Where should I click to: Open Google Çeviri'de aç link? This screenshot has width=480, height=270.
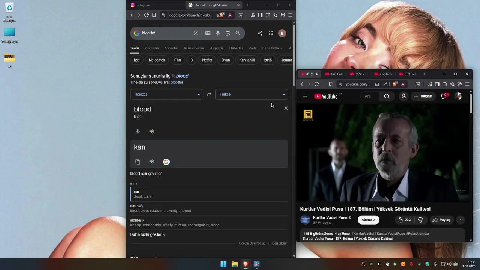point(252,243)
